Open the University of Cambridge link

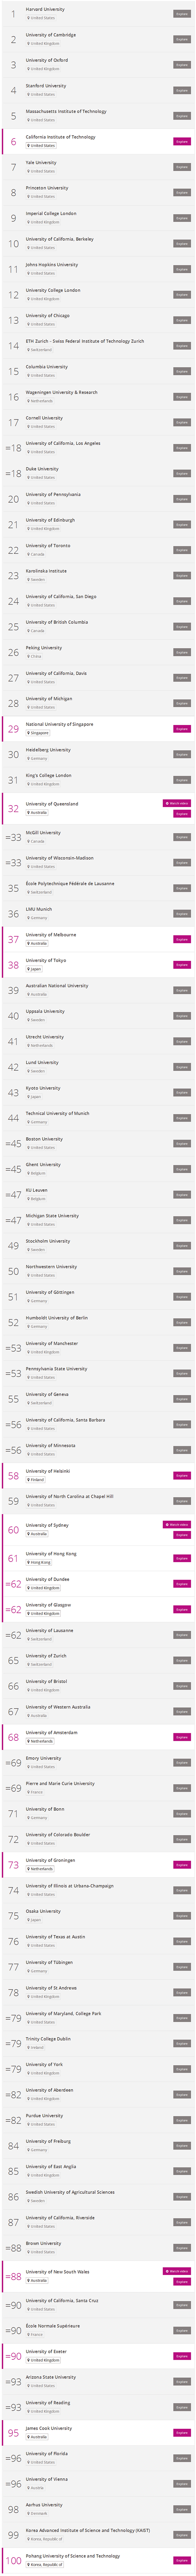51,35
